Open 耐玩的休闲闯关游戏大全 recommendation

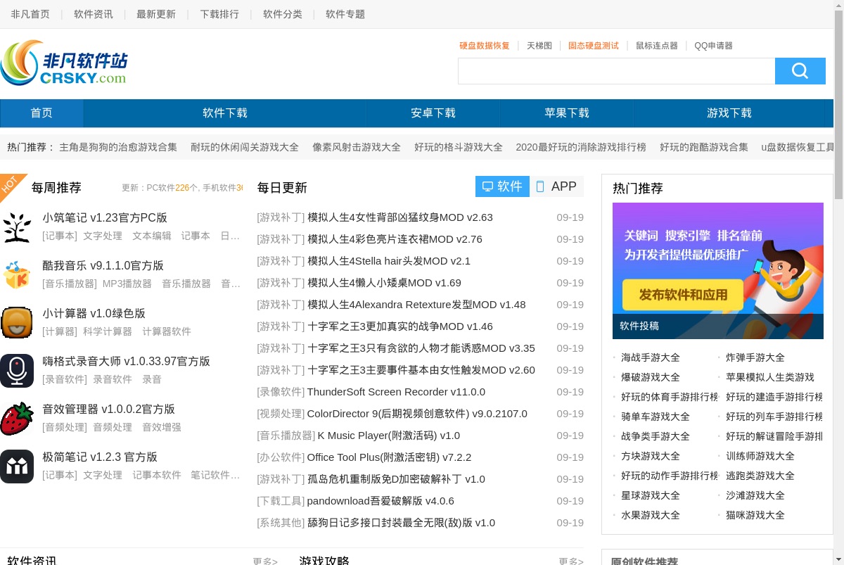tap(245, 147)
